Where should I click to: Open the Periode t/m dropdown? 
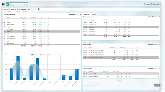pyautogui.click(x=18, y=9)
